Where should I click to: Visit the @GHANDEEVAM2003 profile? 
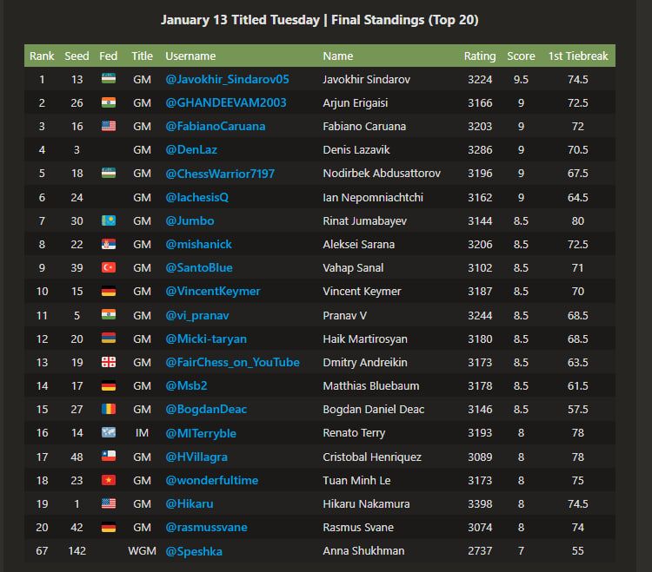pyautogui.click(x=226, y=102)
